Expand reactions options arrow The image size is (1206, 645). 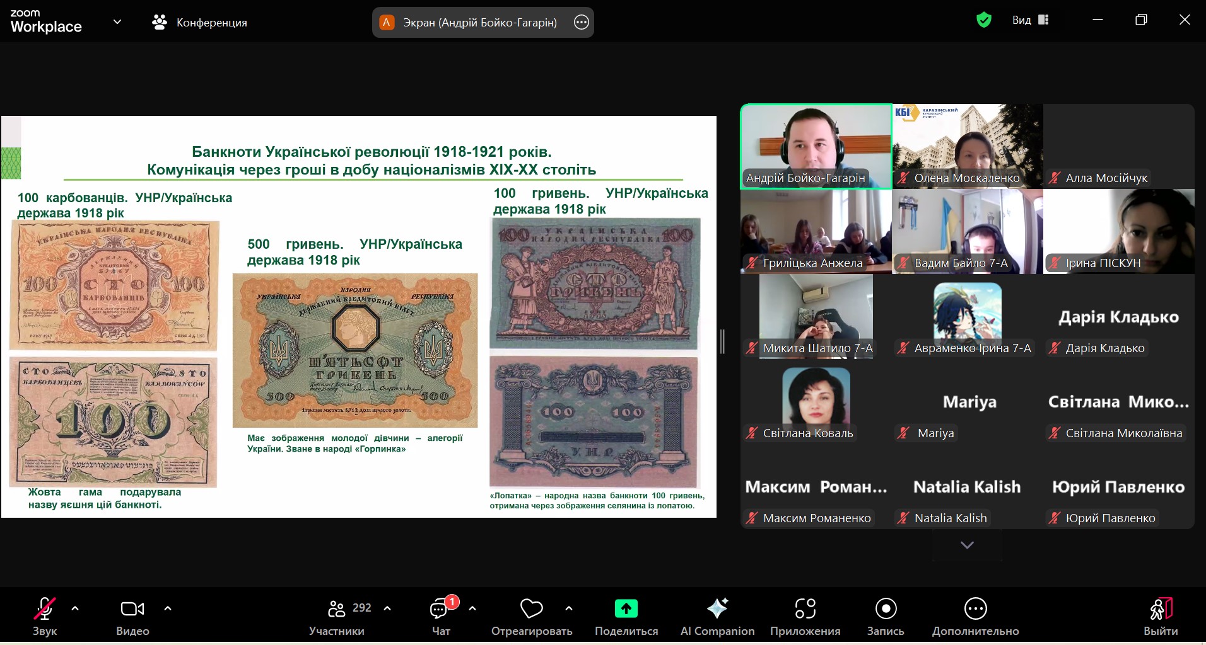[x=569, y=608]
